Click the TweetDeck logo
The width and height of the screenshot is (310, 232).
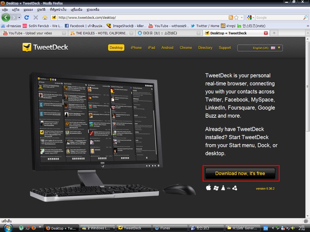45,47
